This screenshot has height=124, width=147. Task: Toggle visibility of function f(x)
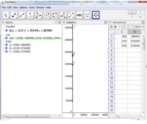[6, 30]
